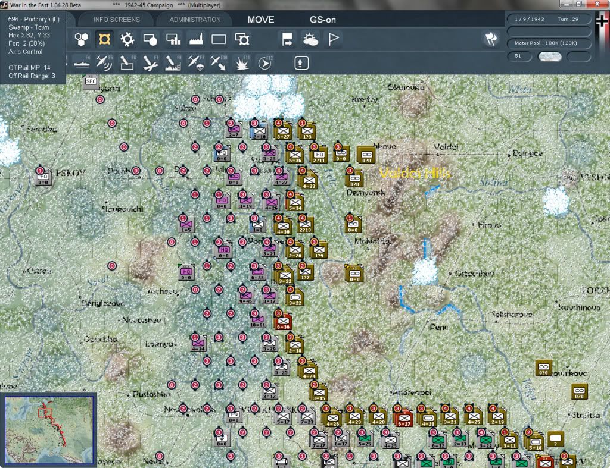
Task: Click the rectangle-with-circle map toggle icon
Action: click(150, 39)
